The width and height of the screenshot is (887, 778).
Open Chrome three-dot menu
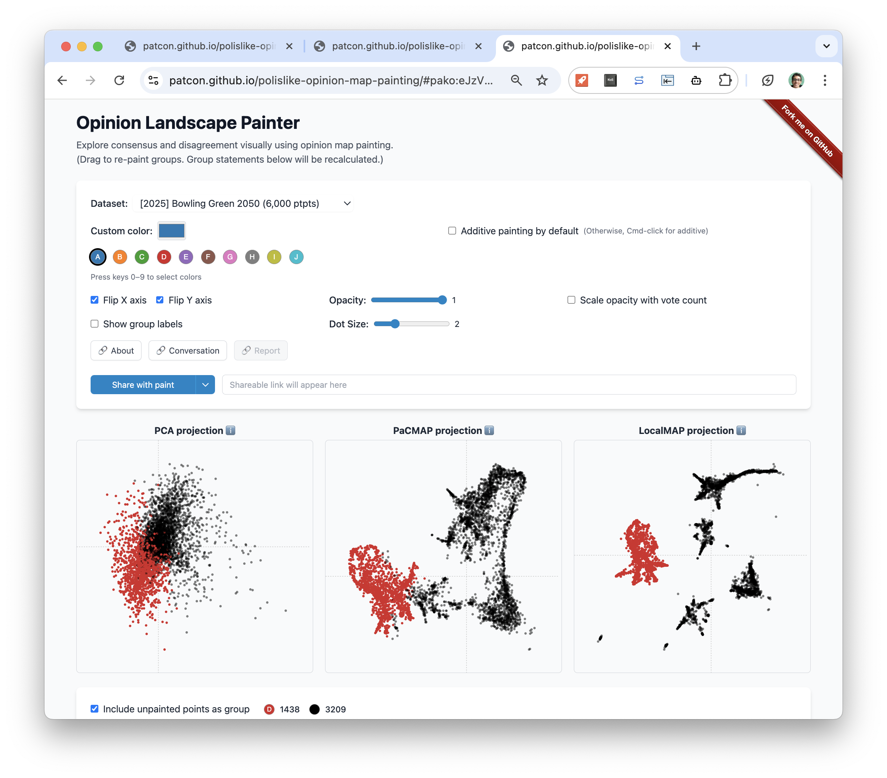click(x=825, y=80)
